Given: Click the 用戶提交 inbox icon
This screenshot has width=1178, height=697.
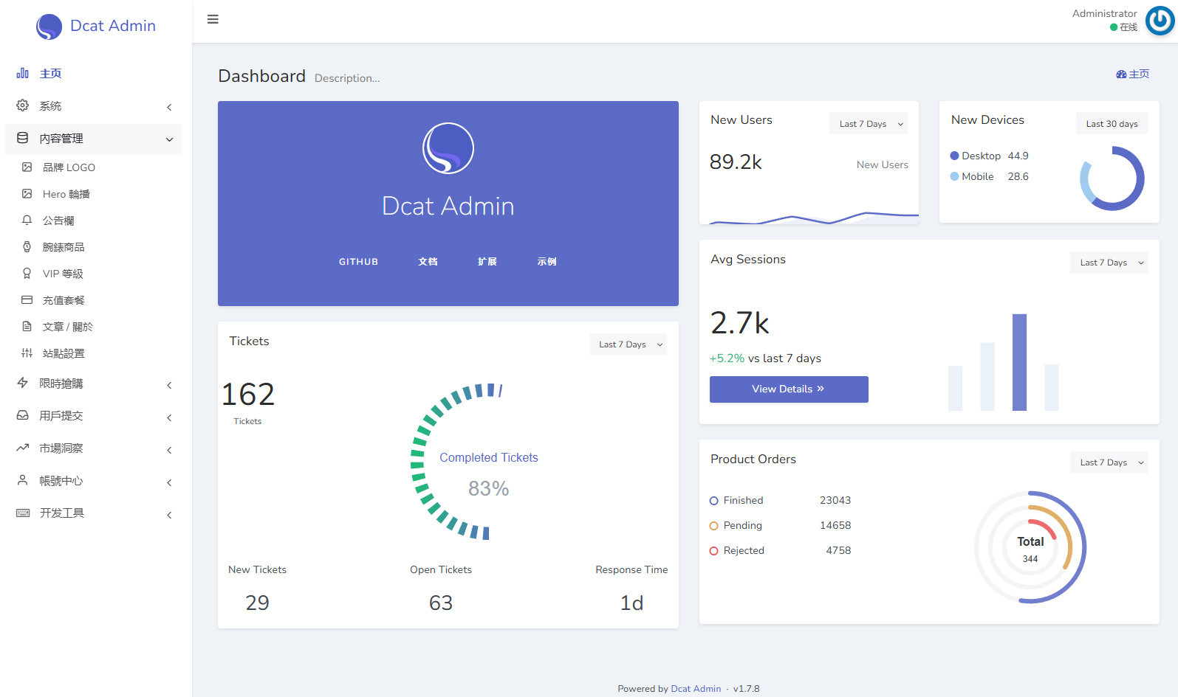Looking at the screenshot, I should [23, 415].
